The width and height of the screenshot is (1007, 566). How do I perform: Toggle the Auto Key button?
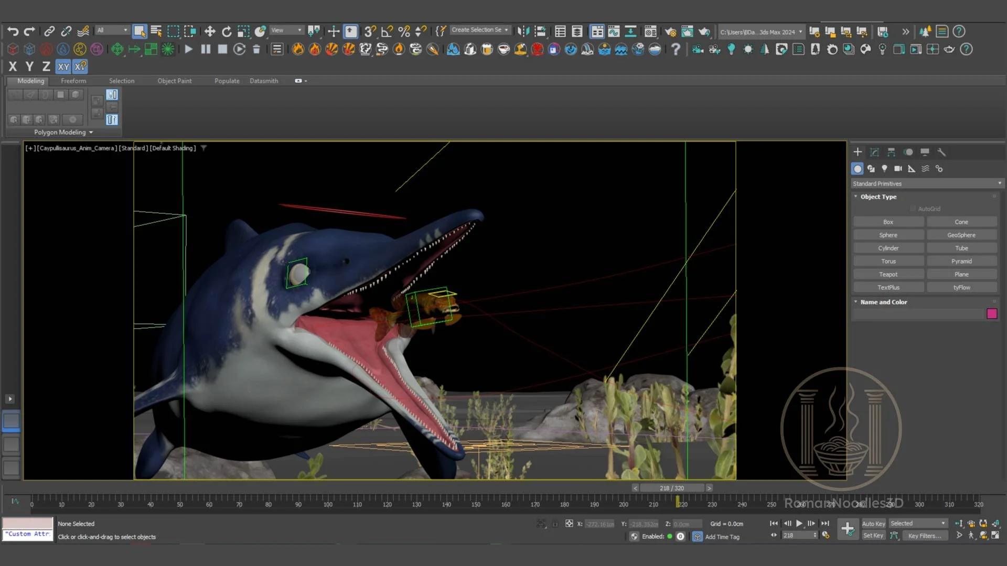873,524
